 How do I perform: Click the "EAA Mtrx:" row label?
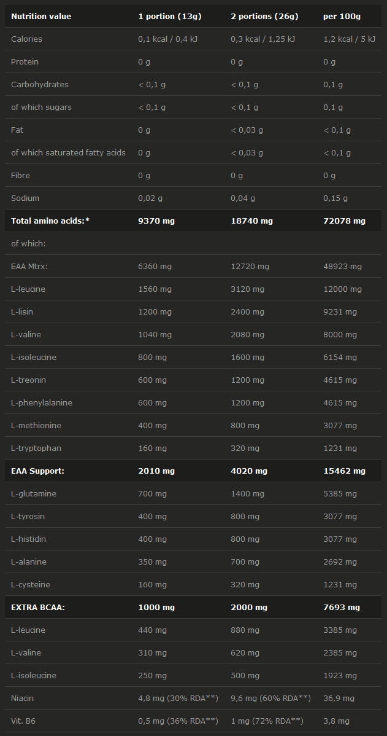pyautogui.click(x=29, y=266)
